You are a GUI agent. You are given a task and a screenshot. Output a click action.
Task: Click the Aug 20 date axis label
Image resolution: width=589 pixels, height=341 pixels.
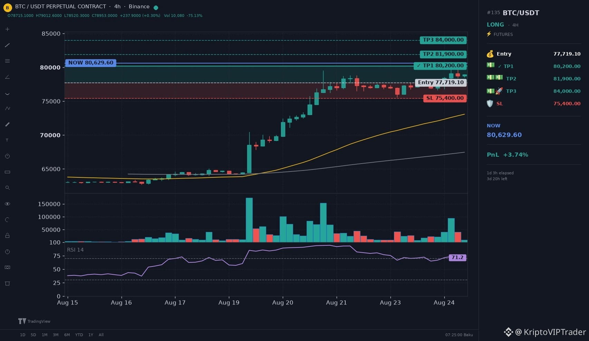click(x=283, y=303)
